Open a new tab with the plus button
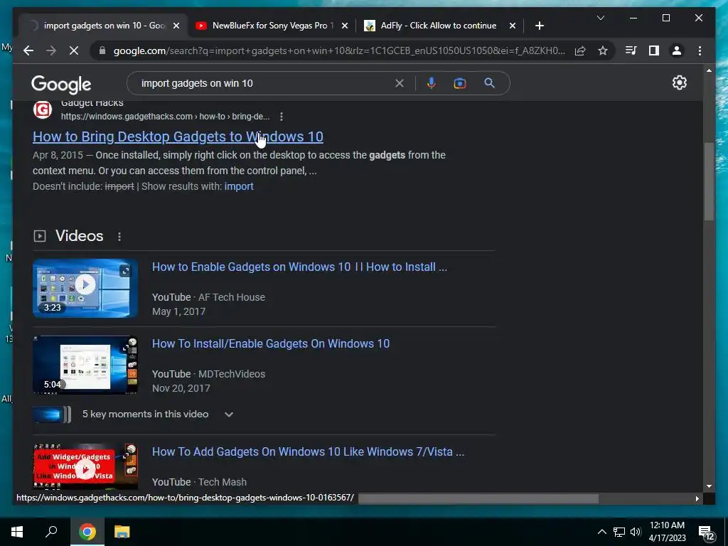The image size is (728, 546). 539,26
